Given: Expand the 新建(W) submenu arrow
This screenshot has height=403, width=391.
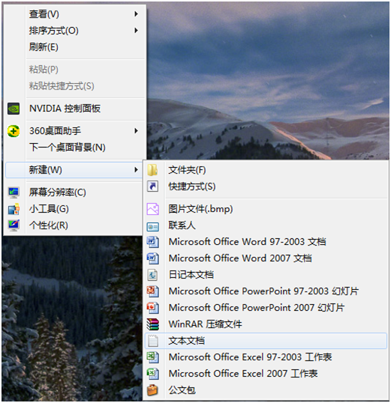Looking at the screenshot, I should (x=136, y=170).
